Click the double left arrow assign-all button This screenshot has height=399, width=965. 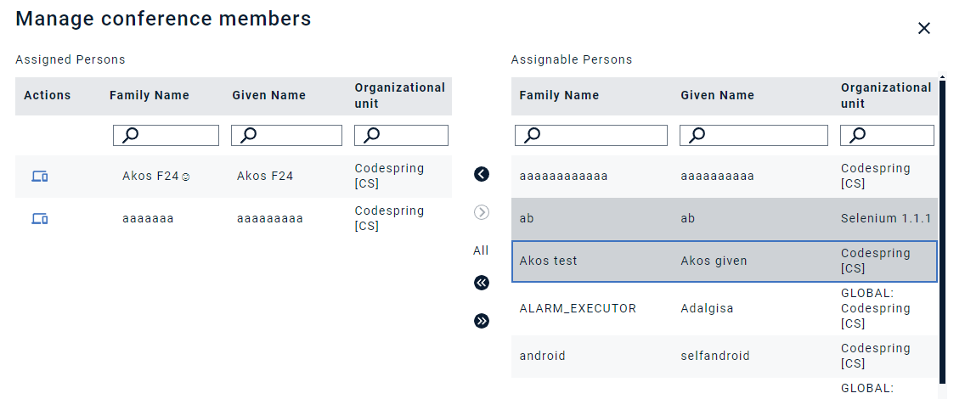482,283
